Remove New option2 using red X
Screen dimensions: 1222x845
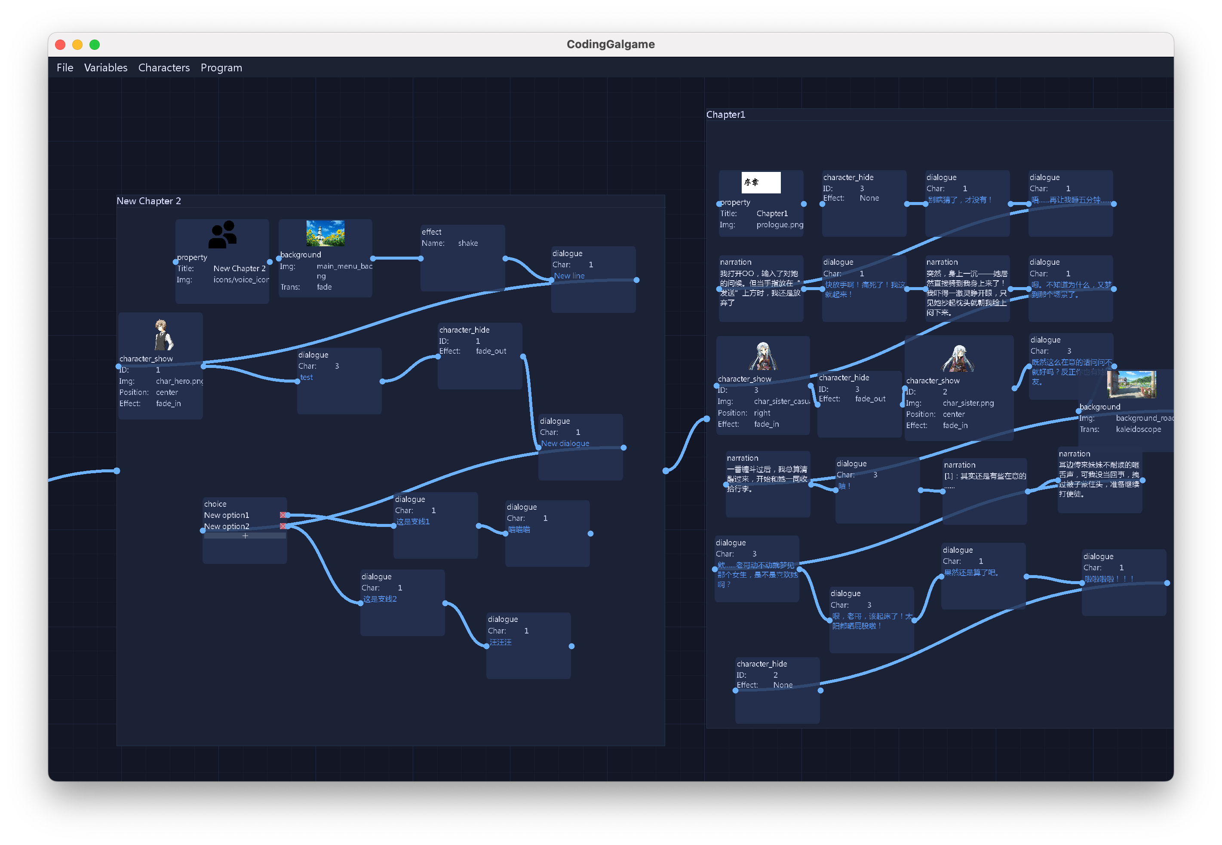[283, 526]
